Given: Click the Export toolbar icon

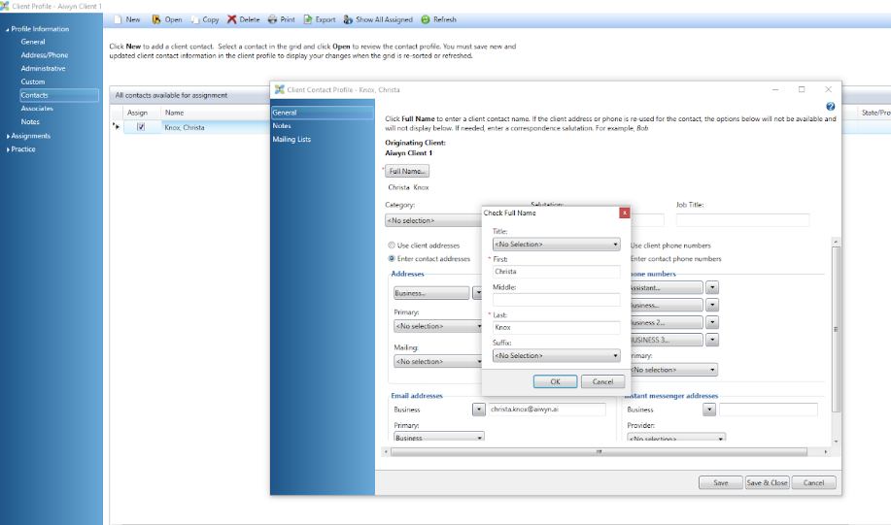Looking at the screenshot, I should tap(308, 19).
